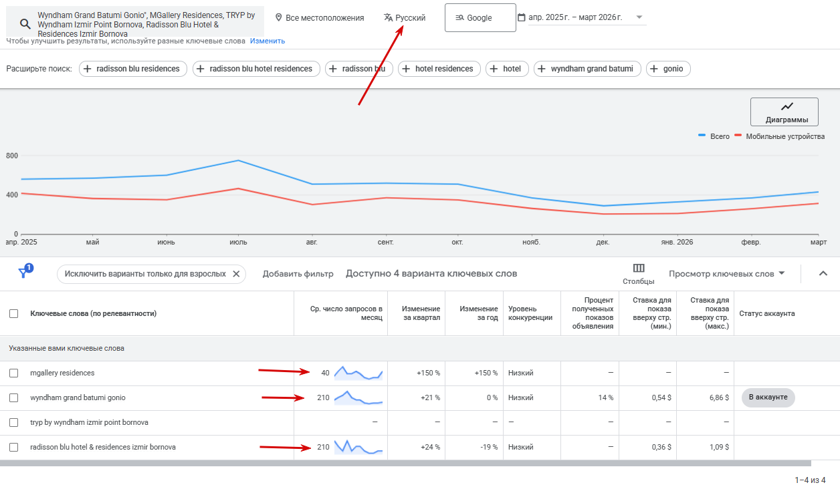Click the Диаграммы button
Screen dimensions: 840x489
point(784,112)
